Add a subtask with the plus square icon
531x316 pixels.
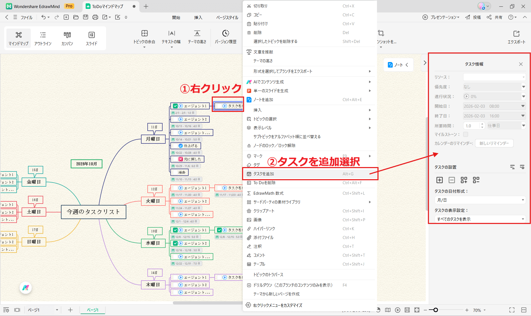click(x=439, y=180)
